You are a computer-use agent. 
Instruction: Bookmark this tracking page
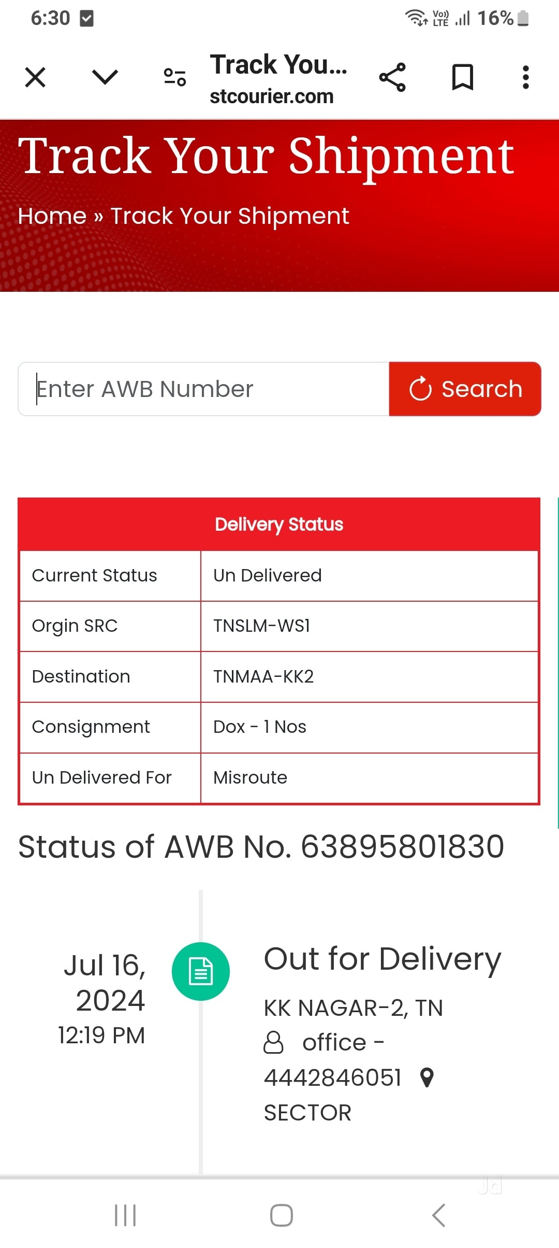pyautogui.click(x=462, y=78)
